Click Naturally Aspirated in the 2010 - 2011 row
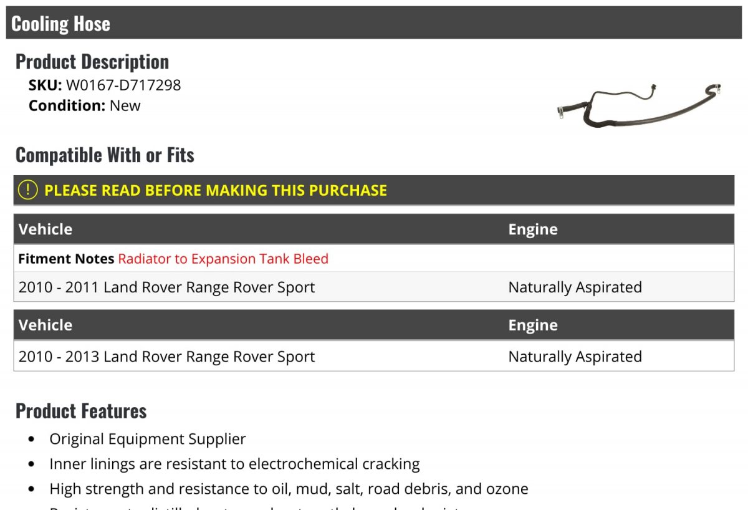The image size is (748, 510). click(575, 287)
